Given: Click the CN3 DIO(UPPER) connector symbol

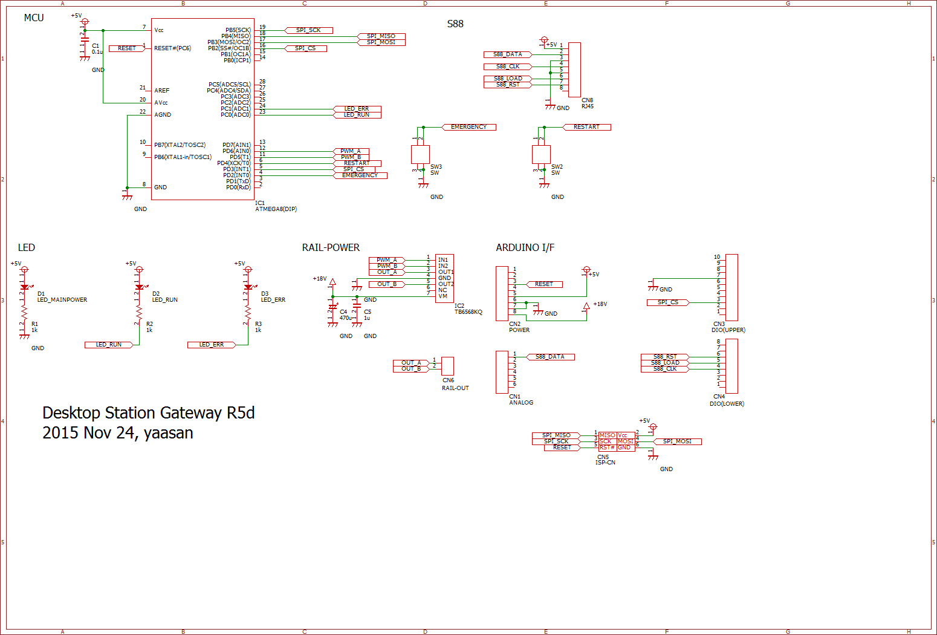Looking at the screenshot, I should pos(731,287).
